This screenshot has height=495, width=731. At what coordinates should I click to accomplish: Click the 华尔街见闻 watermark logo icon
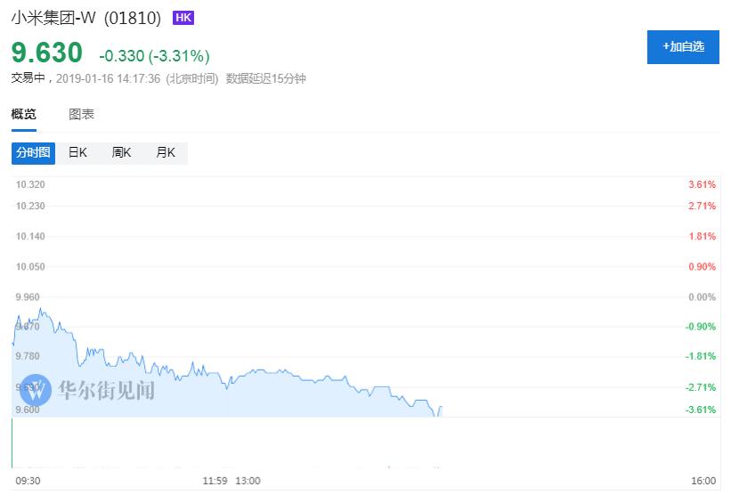point(37,390)
